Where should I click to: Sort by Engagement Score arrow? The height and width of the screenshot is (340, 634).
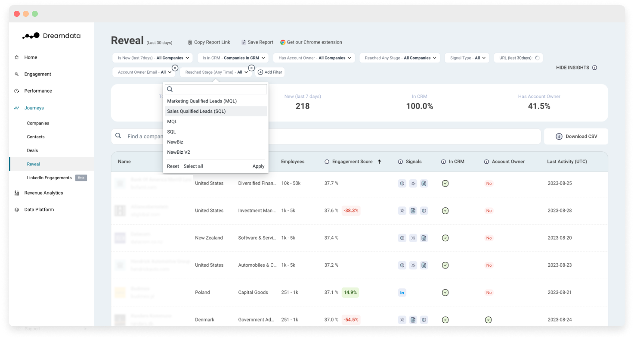coord(380,162)
